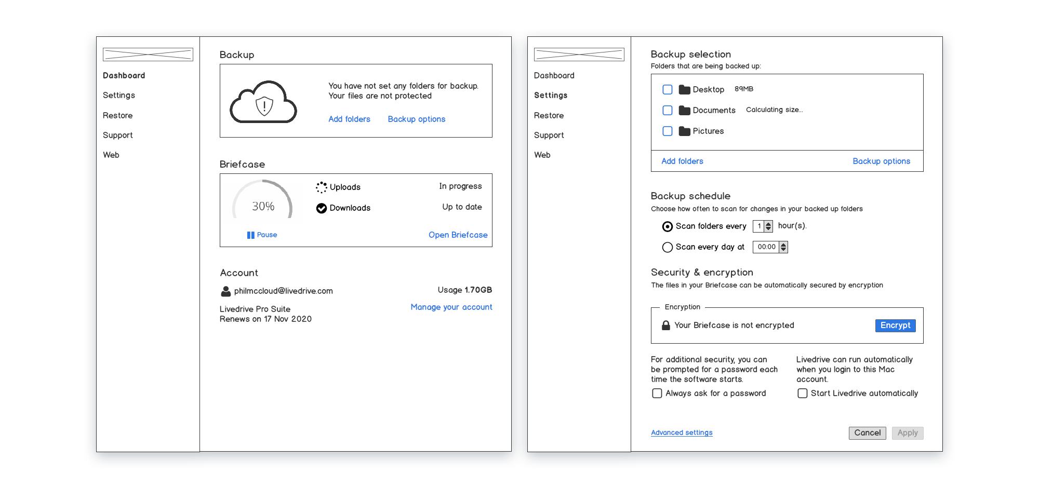
Task: Click 'Add folders' link in Backup panel
Action: [x=350, y=119]
